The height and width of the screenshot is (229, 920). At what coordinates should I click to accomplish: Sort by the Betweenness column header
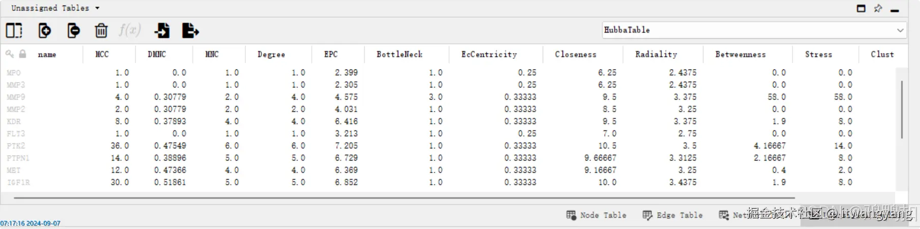tap(740, 54)
